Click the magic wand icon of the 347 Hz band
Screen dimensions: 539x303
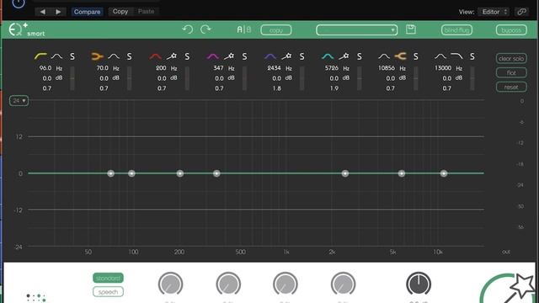coord(229,56)
